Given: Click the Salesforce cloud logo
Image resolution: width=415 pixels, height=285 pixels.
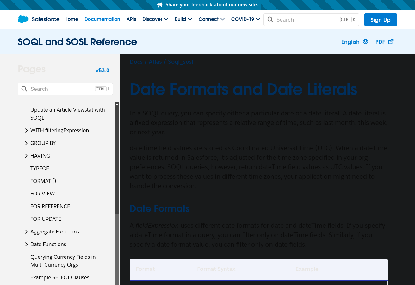Looking at the screenshot, I should [23, 19].
